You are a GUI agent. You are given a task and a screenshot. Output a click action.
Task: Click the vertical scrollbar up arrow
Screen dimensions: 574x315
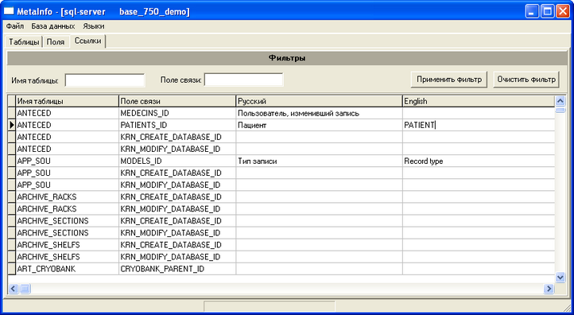(x=560, y=101)
